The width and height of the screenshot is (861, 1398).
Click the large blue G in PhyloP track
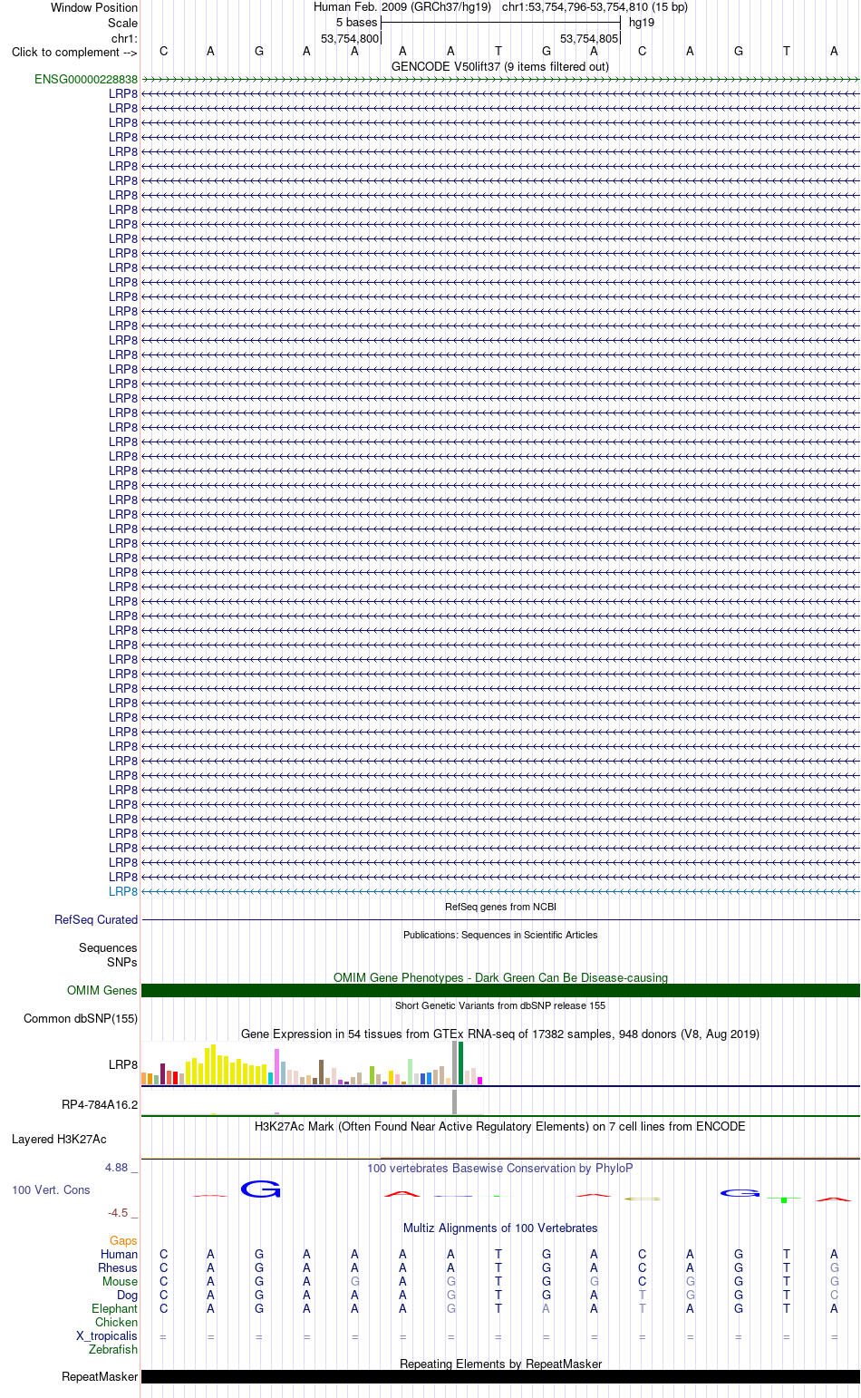(x=260, y=1189)
